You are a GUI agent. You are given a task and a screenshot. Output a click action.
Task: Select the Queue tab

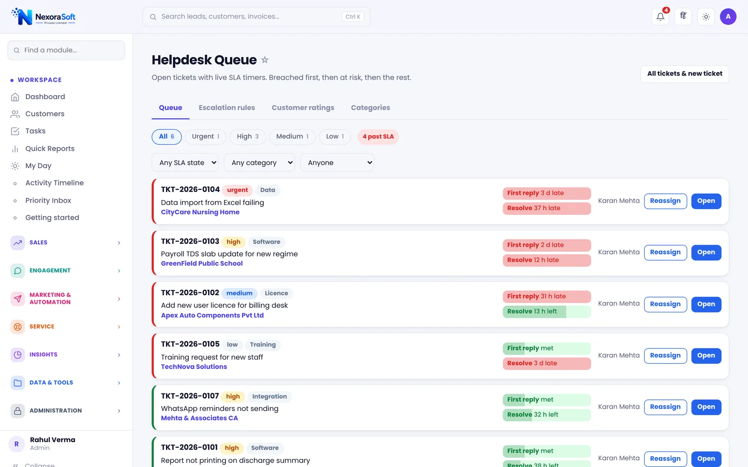click(x=171, y=108)
